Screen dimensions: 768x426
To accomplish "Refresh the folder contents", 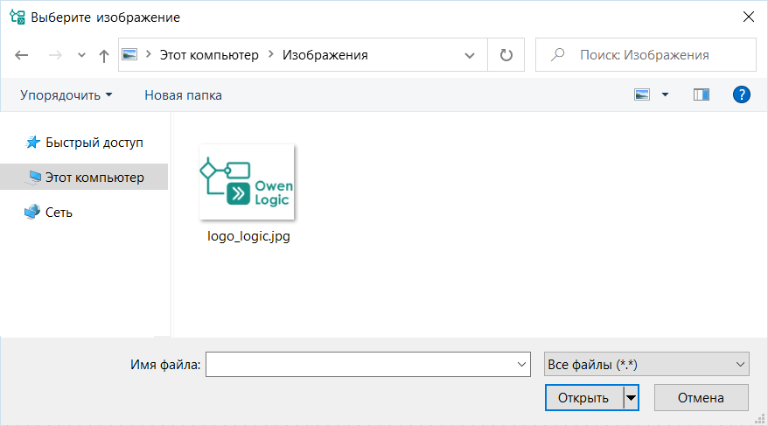I will 506,55.
